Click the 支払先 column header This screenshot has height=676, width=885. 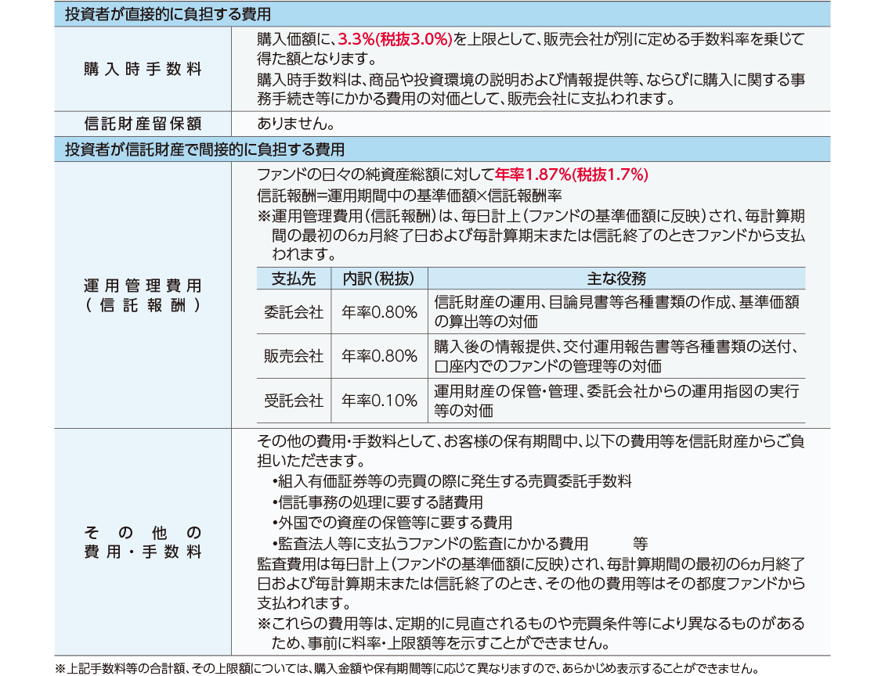tap(294, 279)
